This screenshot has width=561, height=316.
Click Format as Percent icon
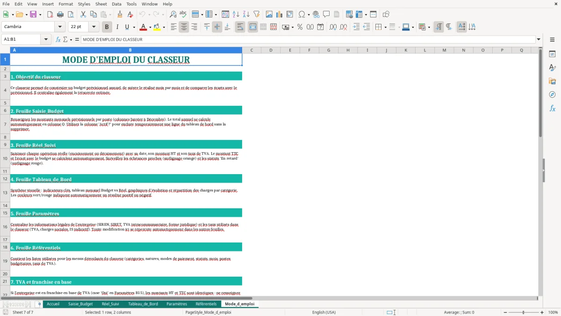300,27
